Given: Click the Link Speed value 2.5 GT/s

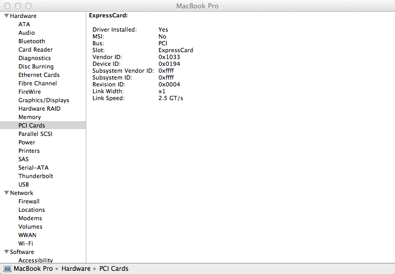Looking at the screenshot, I should point(171,98).
